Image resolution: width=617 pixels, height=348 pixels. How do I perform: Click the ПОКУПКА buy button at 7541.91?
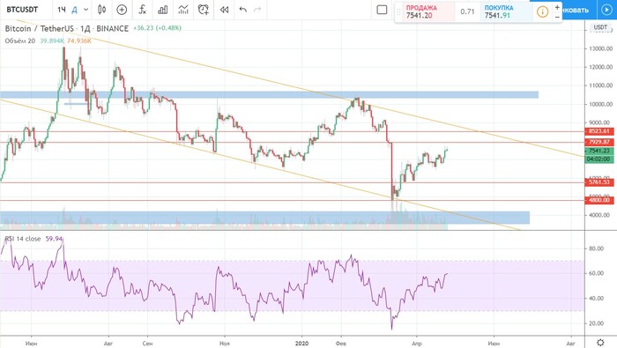[x=507, y=11]
